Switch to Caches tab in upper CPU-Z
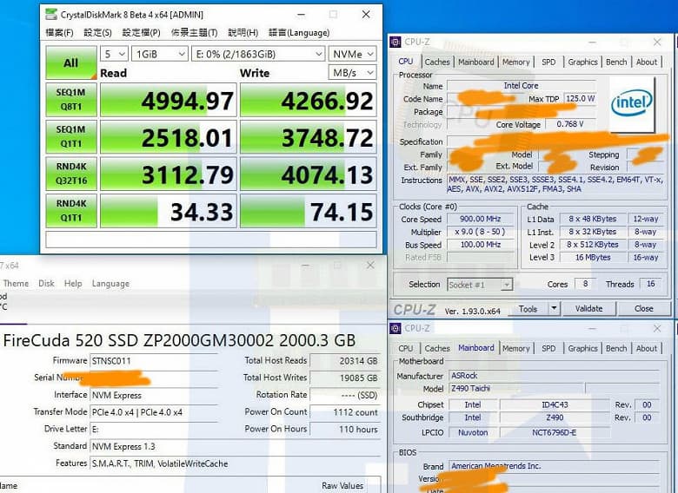 tap(437, 62)
